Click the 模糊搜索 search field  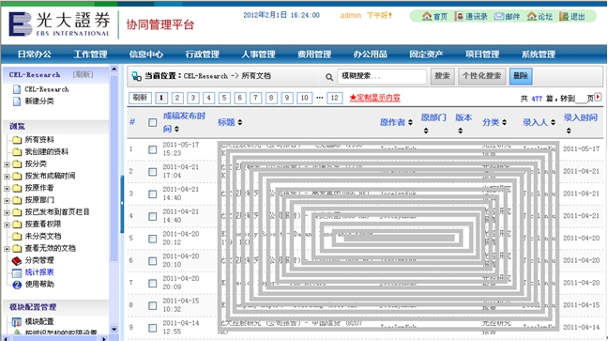[x=382, y=76]
